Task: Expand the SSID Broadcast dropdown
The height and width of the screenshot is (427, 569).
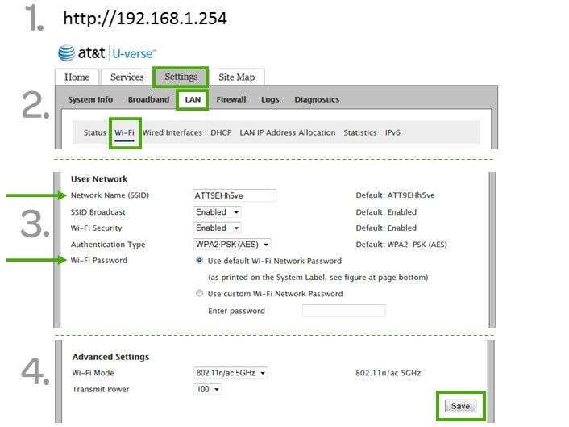Action: coord(218,212)
